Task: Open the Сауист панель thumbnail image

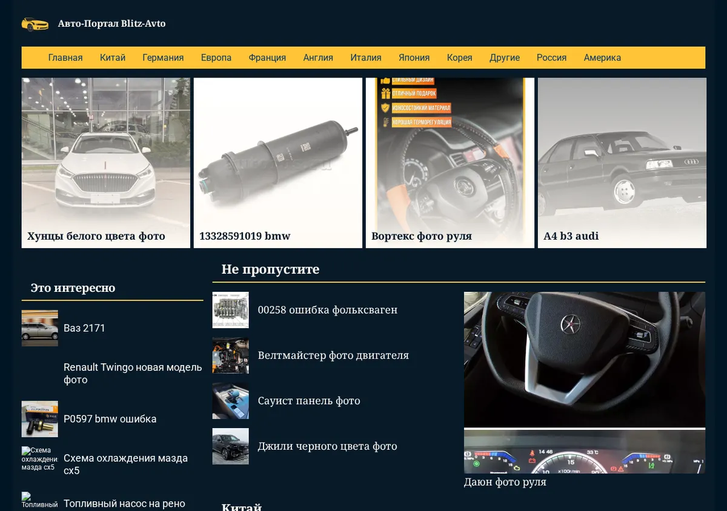Action: point(230,401)
